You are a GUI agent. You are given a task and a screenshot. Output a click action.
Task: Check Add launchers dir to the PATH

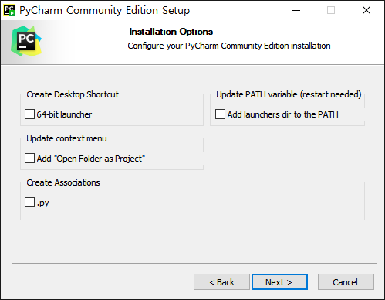coord(220,114)
